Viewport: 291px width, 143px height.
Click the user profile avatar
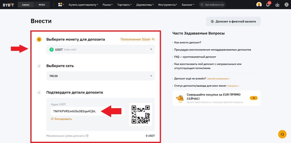(x=259, y=5)
